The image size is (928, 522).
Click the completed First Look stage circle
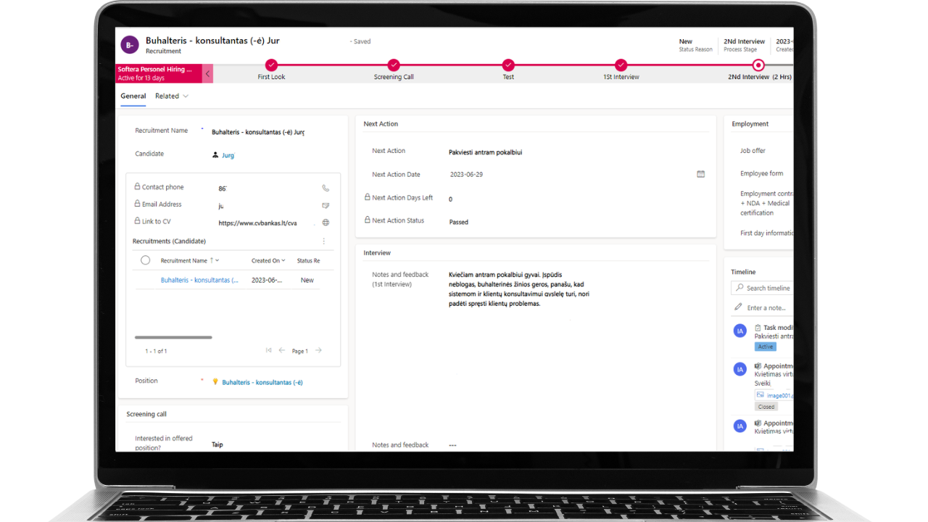(x=271, y=65)
